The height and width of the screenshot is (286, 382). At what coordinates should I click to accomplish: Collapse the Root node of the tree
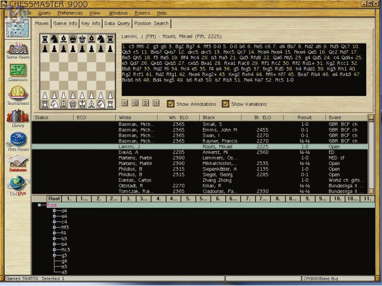[39, 205]
